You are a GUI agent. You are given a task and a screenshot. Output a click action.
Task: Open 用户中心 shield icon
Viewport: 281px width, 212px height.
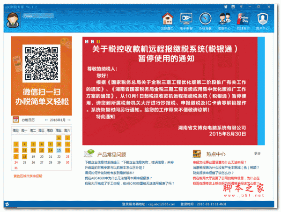(263, 19)
